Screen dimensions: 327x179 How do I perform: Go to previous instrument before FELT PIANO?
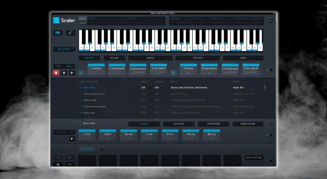coord(55,49)
